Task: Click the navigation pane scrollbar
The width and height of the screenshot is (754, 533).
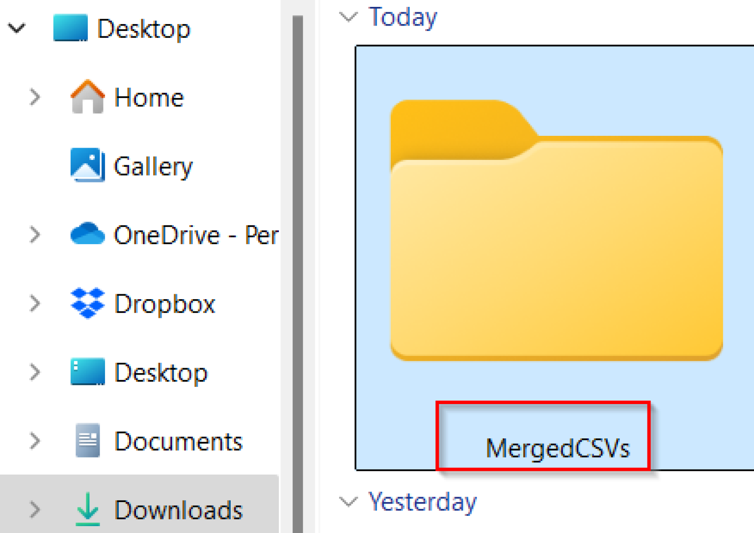Action: pyautogui.click(x=296, y=245)
